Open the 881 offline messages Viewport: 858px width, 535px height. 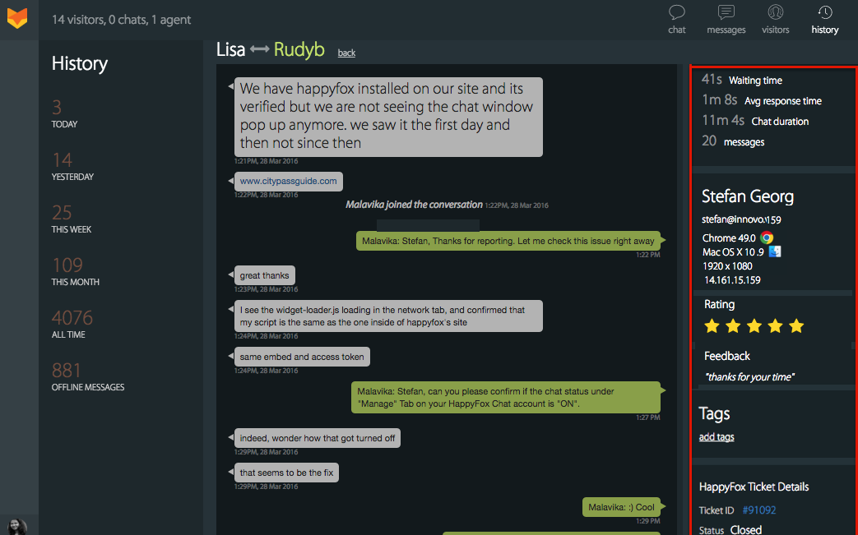tap(87, 376)
